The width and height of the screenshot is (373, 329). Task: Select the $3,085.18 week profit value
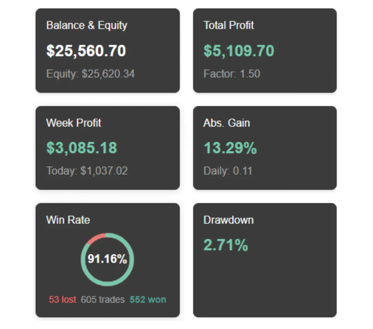point(82,148)
